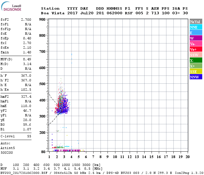204x175 pixels.
Task: Click the h`Es value 102.5
Action: point(26,90)
